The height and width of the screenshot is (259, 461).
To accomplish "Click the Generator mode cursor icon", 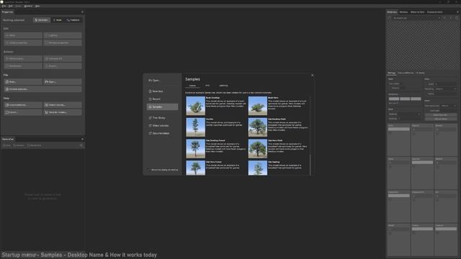I will click(36, 20).
